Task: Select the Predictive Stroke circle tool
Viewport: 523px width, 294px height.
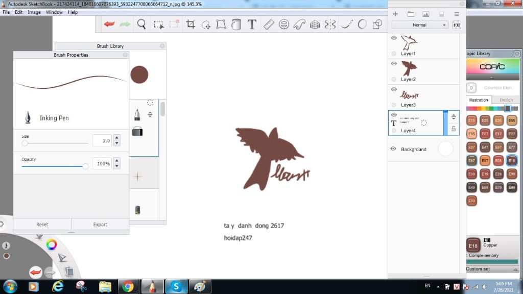Action: (362, 24)
